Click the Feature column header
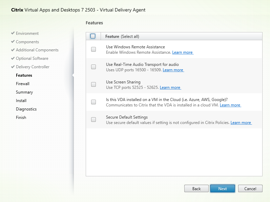The height and width of the screenshot is (202, 270). (112, 36)
